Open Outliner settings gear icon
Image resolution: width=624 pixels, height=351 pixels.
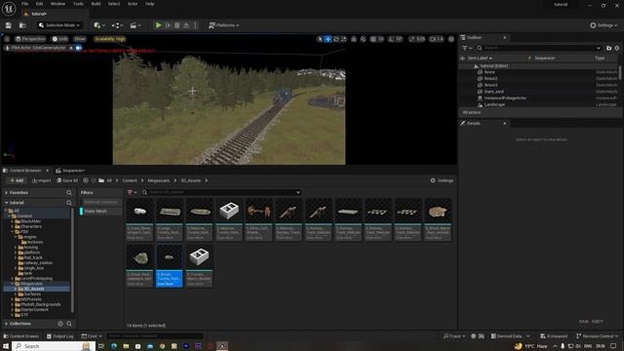pos(617,48)
